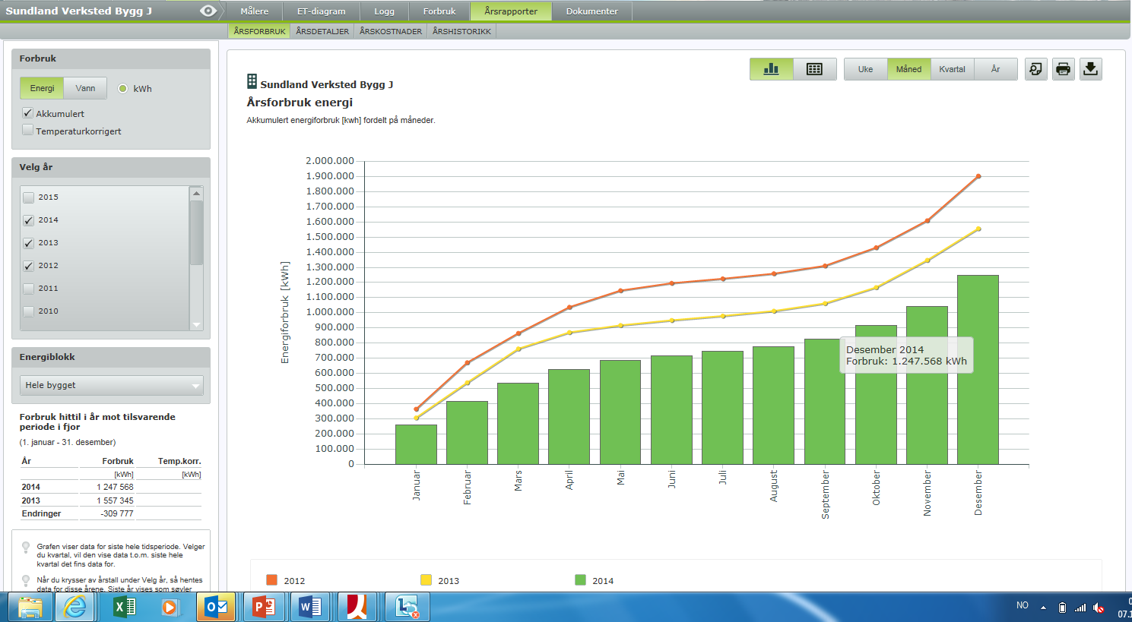
Task: Open the remote connection taskbar icon
Action: pos(408,608)
